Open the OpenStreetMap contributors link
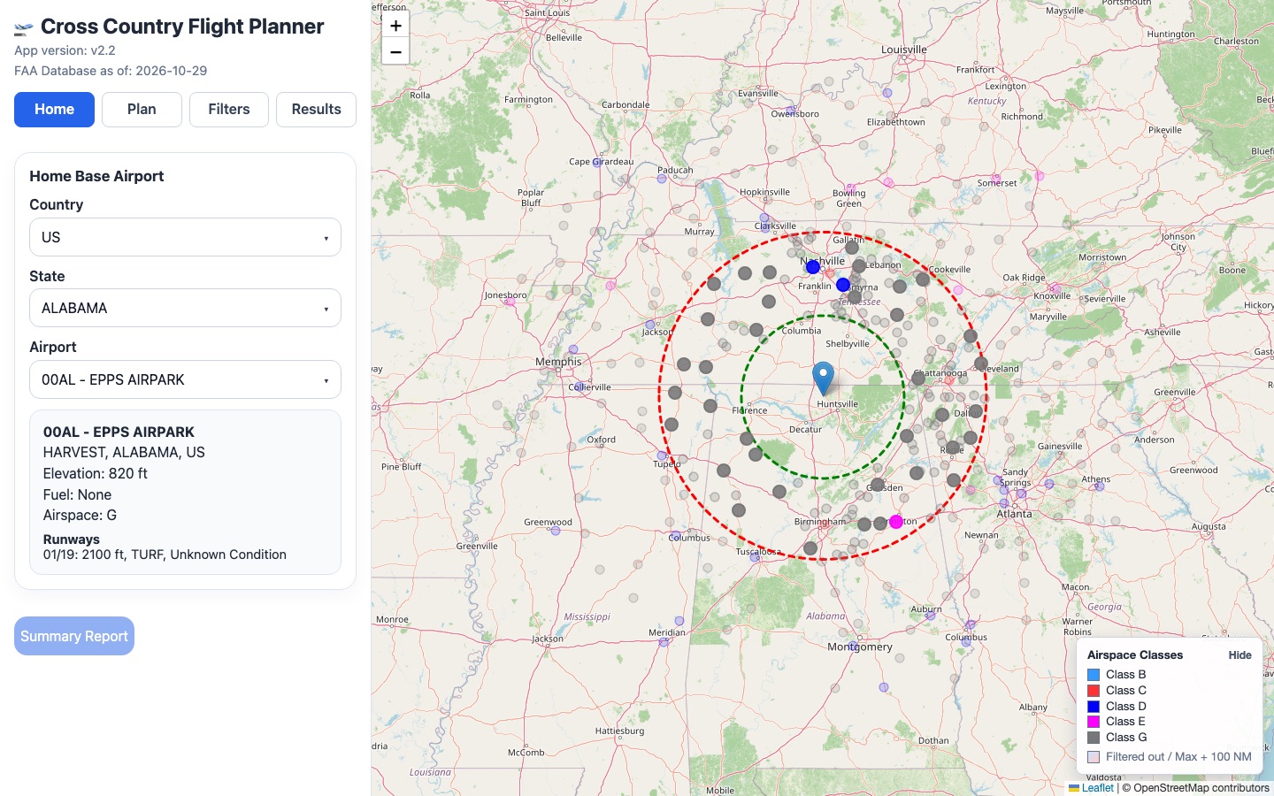The image size is (1274, 796). (x=1201, y=788)
